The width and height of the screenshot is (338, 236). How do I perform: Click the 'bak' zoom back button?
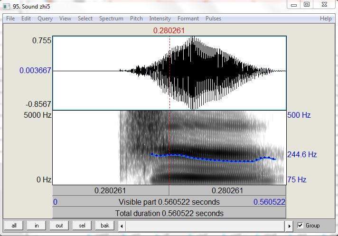pyautogui.click(x=105, y=226)
